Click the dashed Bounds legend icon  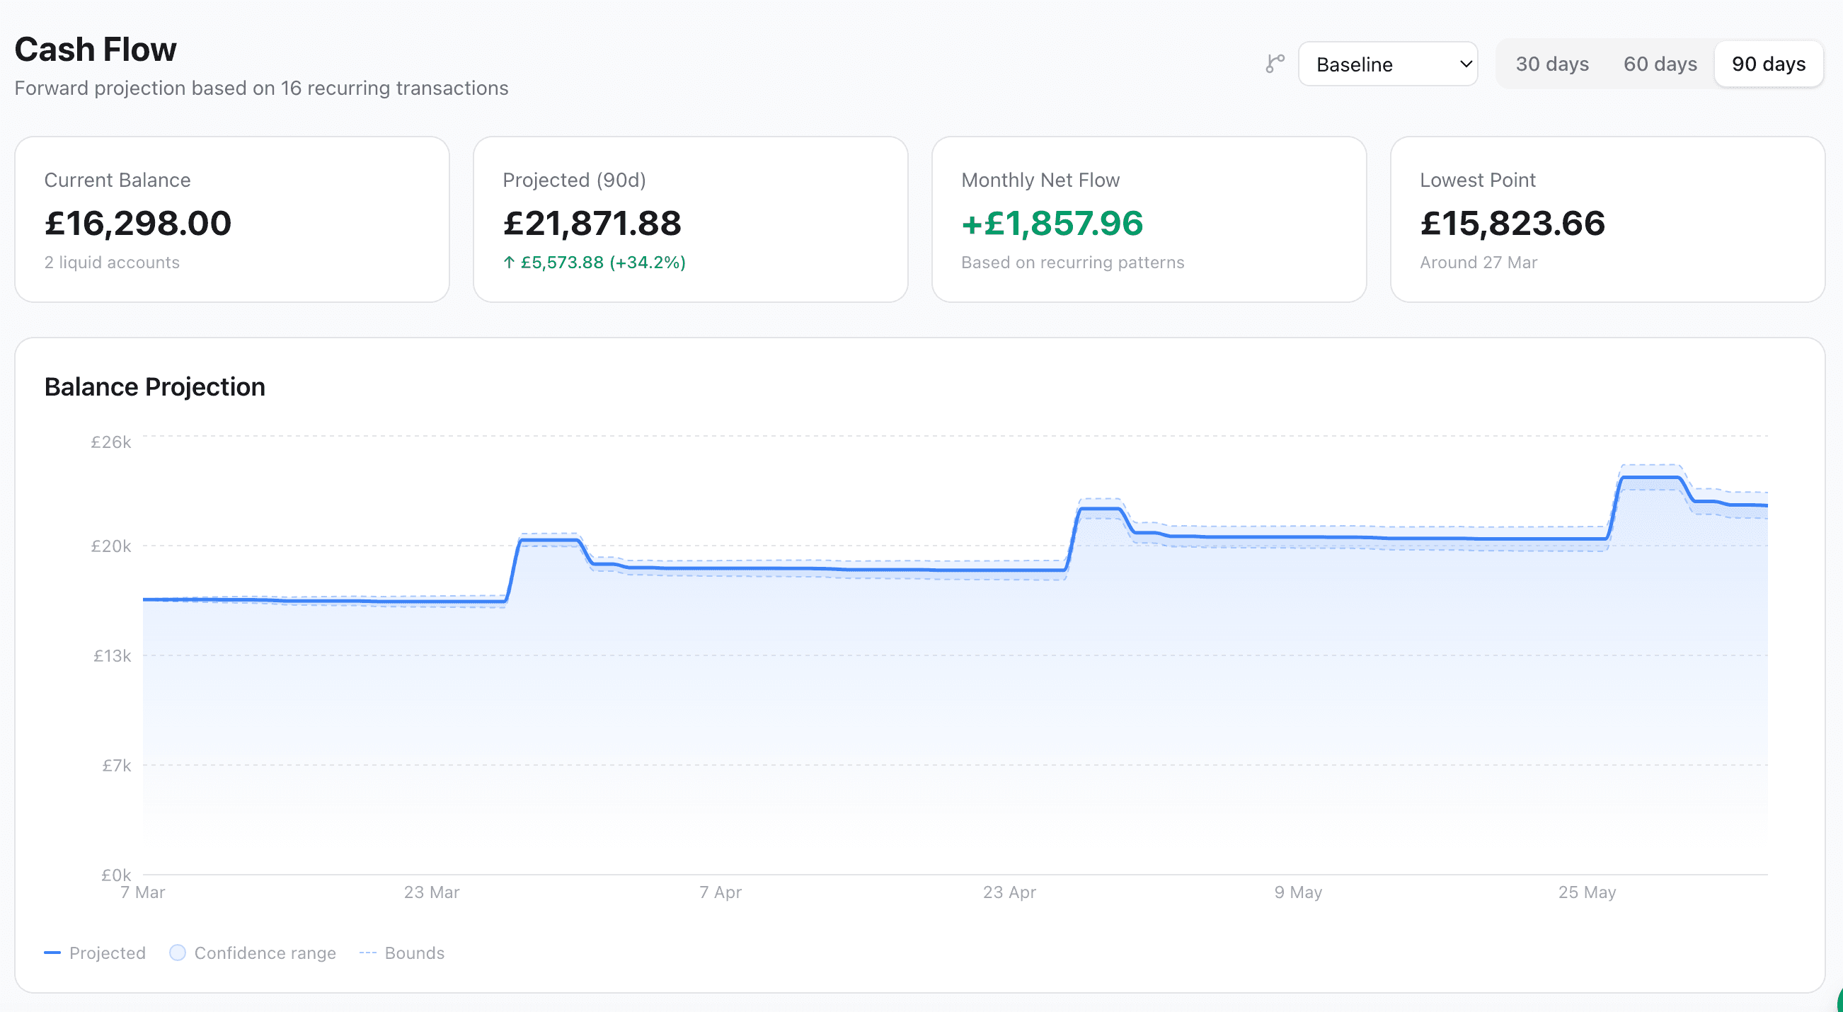click(368, 953)
